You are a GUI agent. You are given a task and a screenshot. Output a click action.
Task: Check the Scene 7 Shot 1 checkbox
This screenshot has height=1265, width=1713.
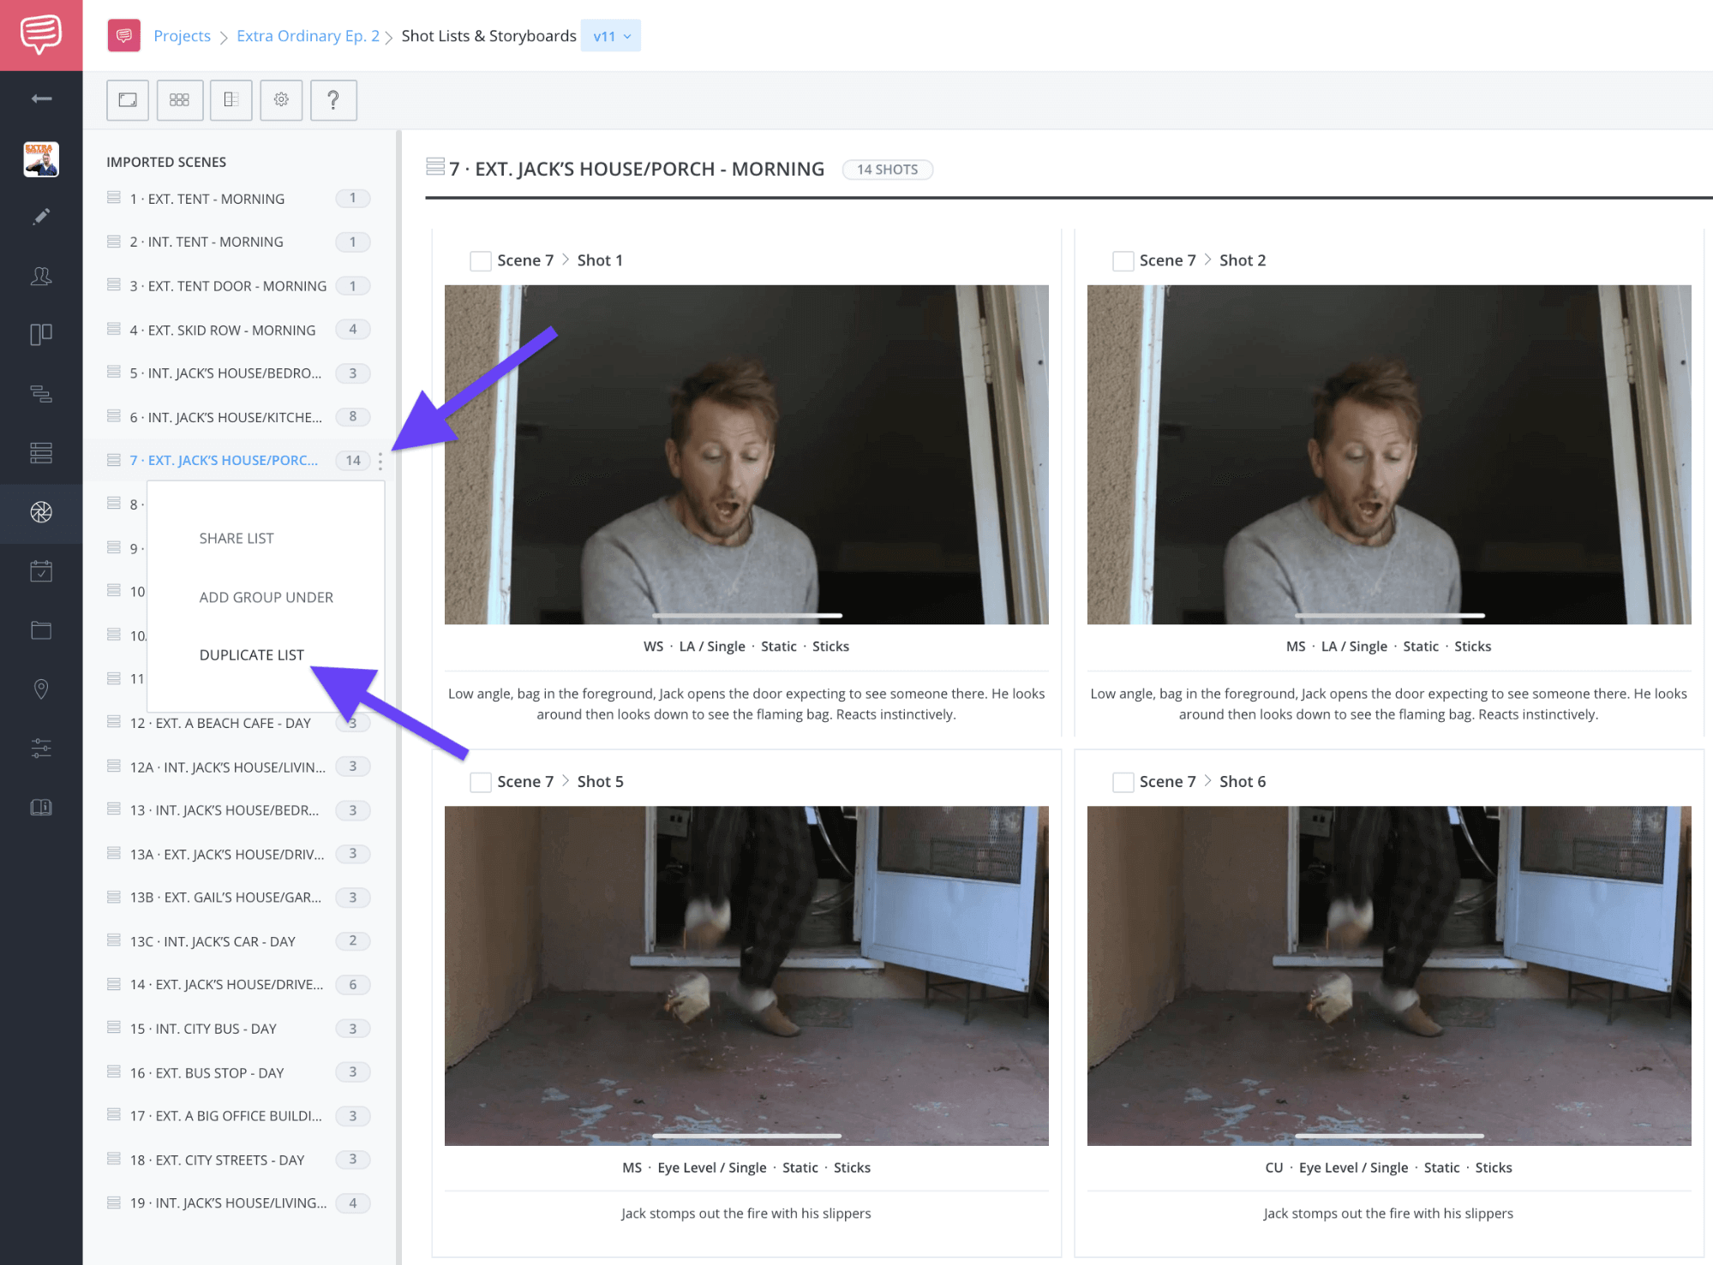[x=481, y=260]
